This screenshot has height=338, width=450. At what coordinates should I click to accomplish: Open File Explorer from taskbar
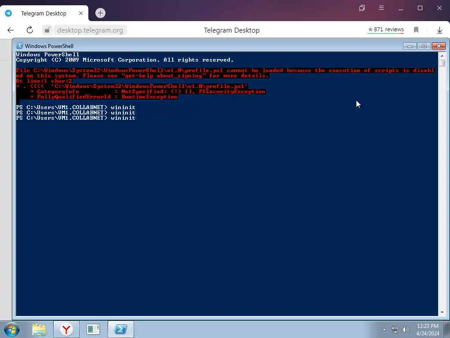coord(39,329)
